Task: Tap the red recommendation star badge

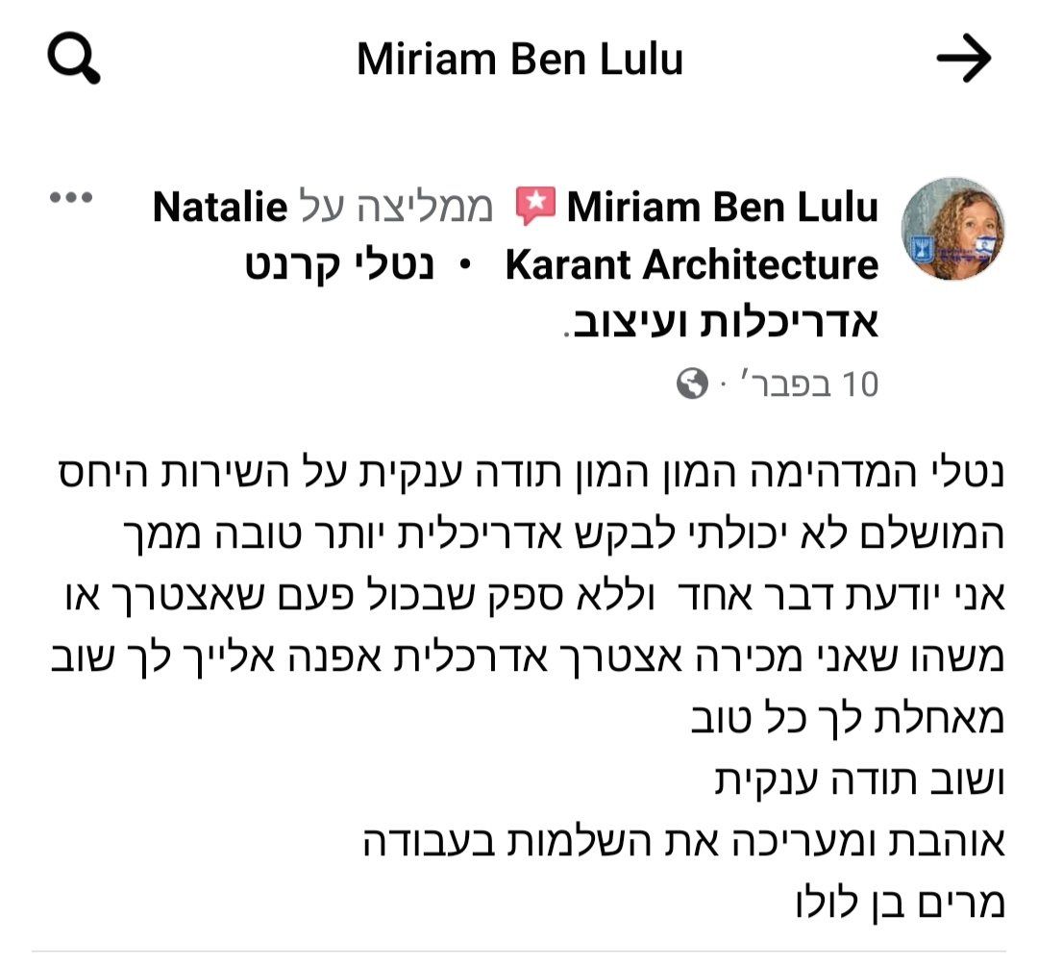Action: click(x=535, y=207)
